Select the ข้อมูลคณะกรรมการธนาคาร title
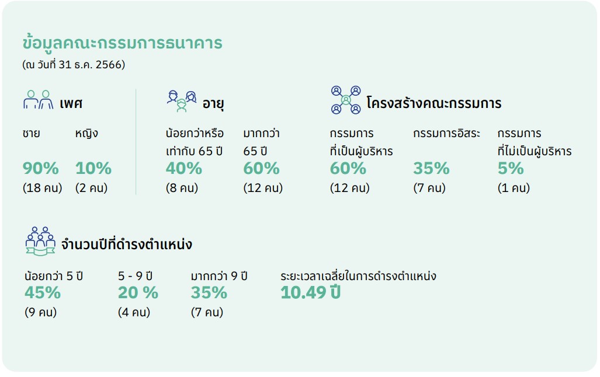This screenshot has height=377, width=600. click(123, 43)
